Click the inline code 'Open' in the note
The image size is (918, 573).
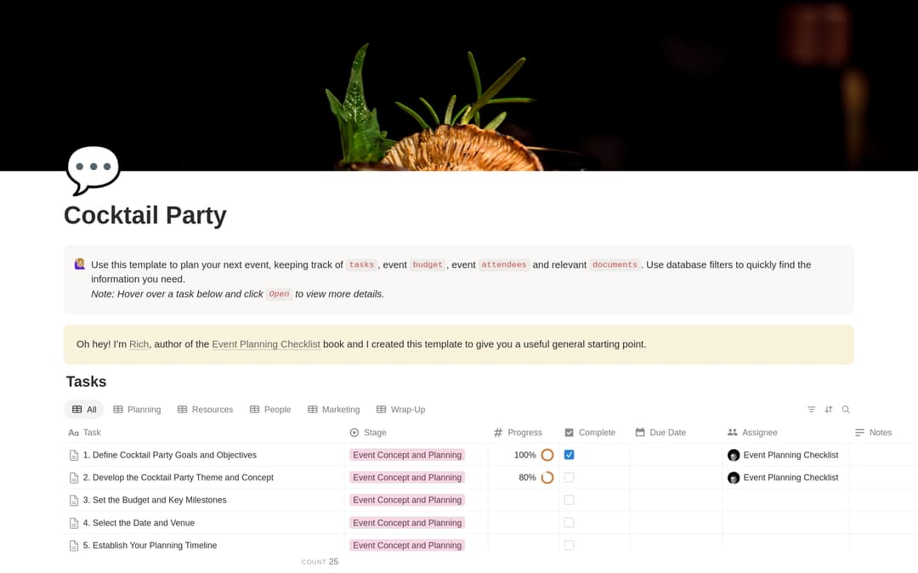279,294
